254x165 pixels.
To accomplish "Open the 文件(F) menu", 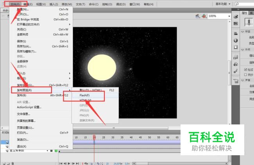I will coord(15,4).
